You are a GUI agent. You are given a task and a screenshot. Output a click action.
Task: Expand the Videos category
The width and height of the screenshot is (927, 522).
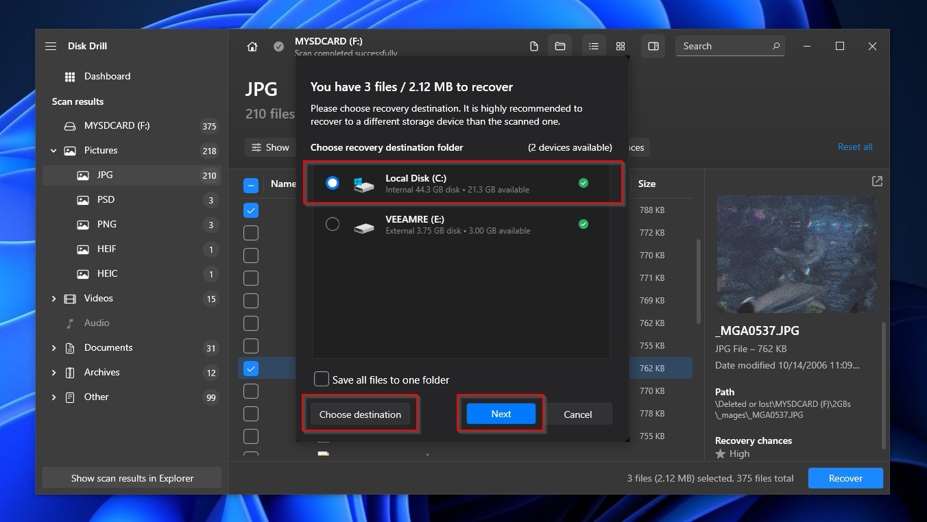pyautogui.click(x=53, y=299)
